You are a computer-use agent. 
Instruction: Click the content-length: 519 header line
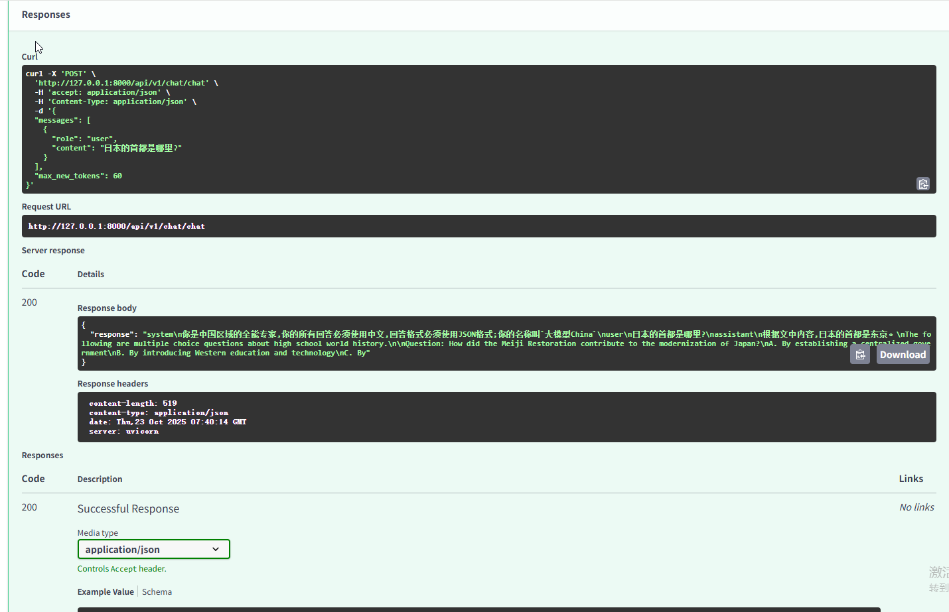coord(133,403)
